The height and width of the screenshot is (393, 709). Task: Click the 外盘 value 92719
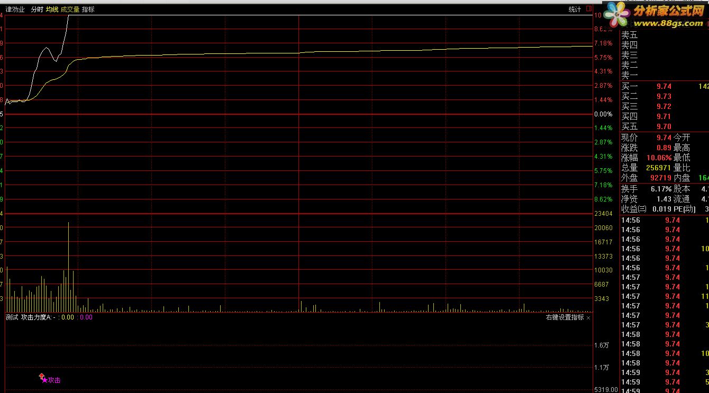[661, 178]
